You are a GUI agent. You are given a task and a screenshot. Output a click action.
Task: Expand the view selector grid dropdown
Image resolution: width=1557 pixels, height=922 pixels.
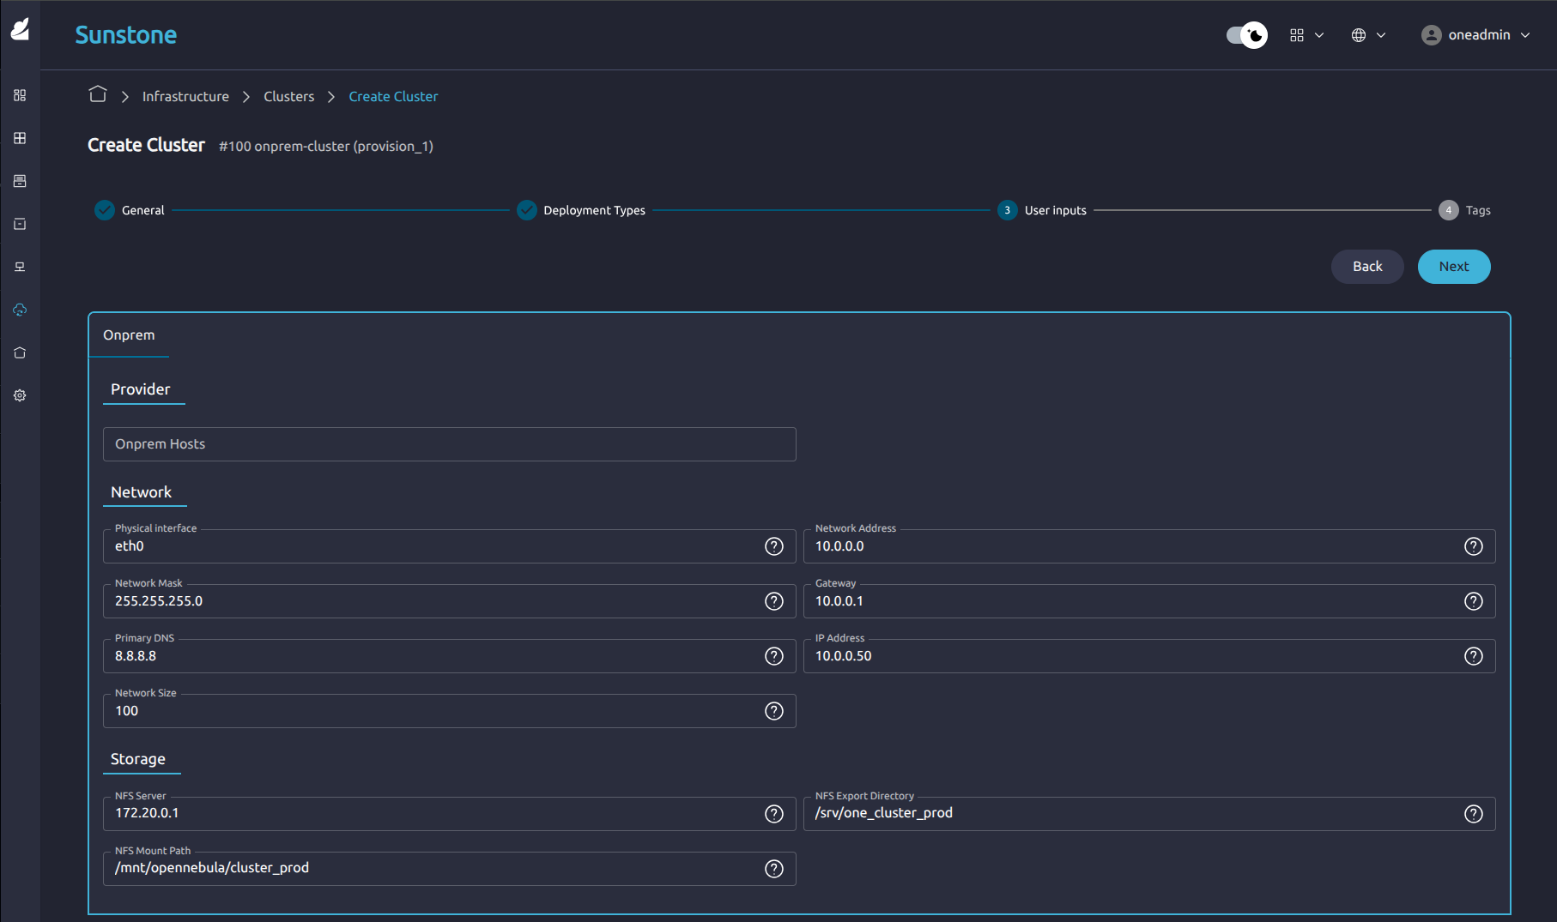tap(1306, 35)
